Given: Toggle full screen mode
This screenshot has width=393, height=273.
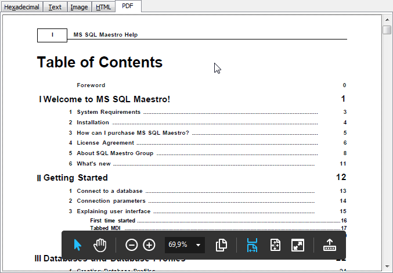Looking at the screenshot, I should coord(298,245).
